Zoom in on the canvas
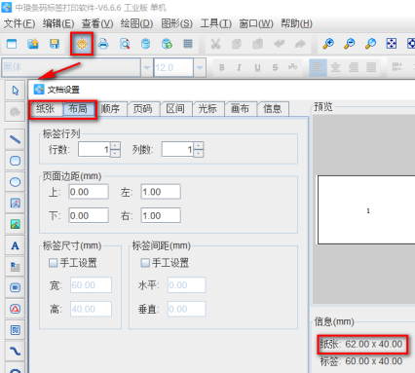 (328, 44)
